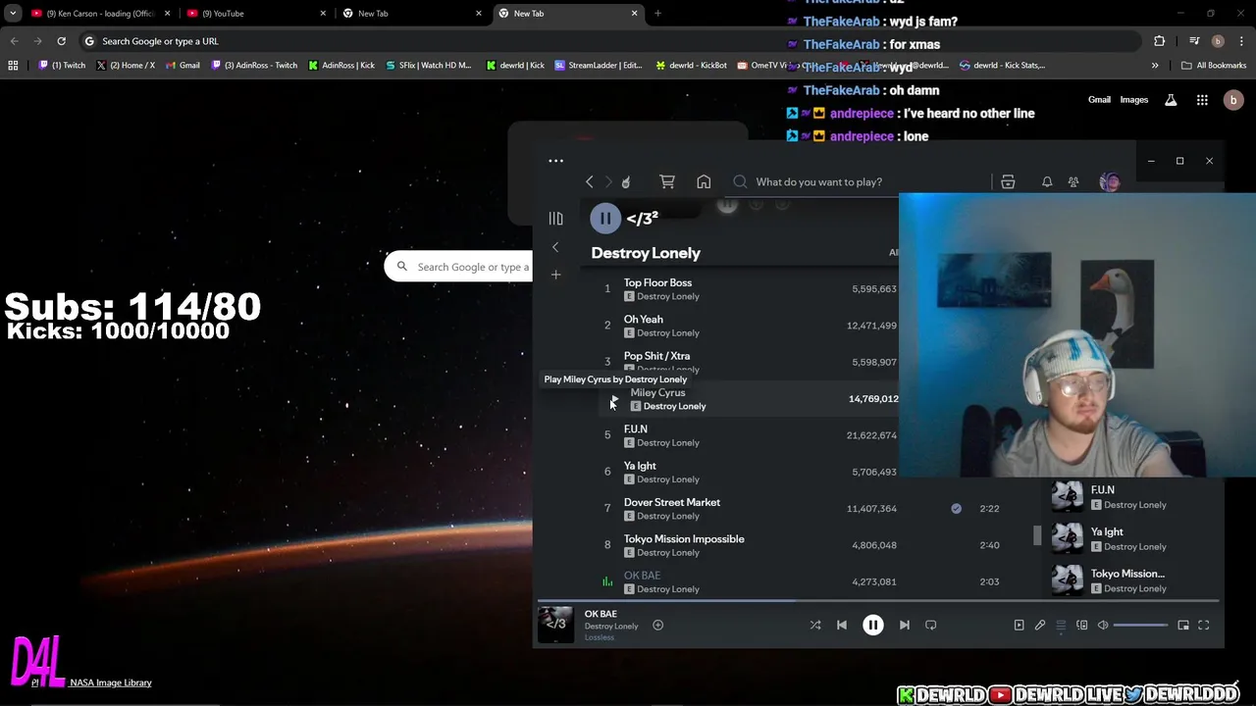
Task: Show lyrics with the microphone icon
Action: click(1040, 625)
